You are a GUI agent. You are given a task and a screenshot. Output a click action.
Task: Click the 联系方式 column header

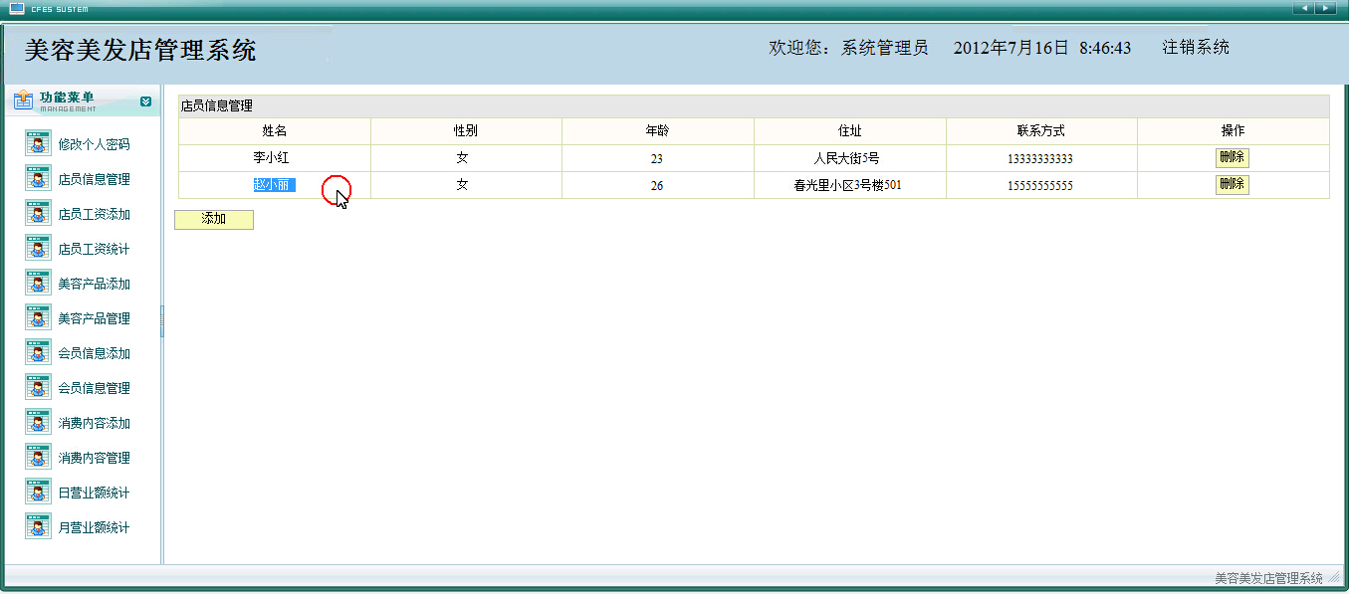click(x=1041, y=131)
